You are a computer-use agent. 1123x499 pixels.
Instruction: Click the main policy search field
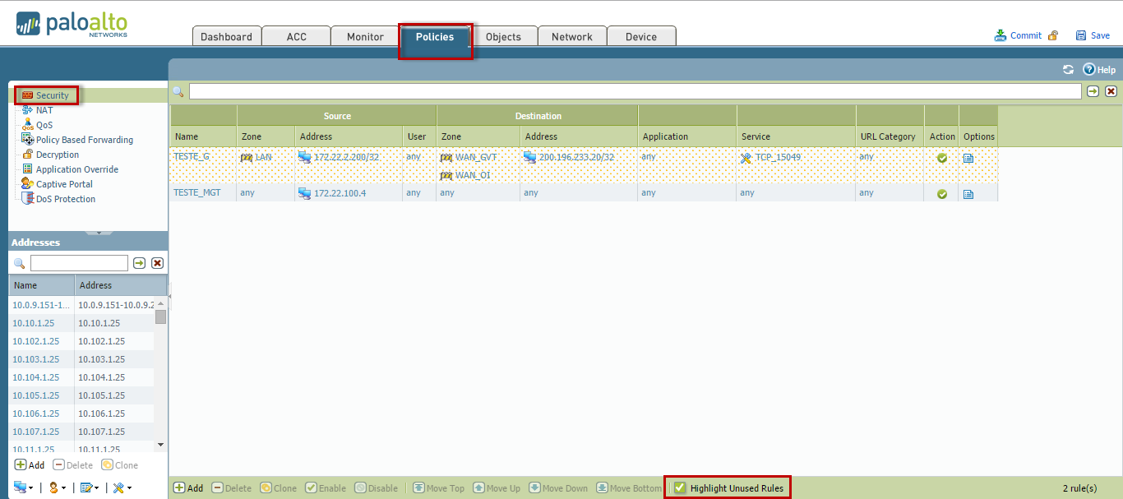pos(635,91)
